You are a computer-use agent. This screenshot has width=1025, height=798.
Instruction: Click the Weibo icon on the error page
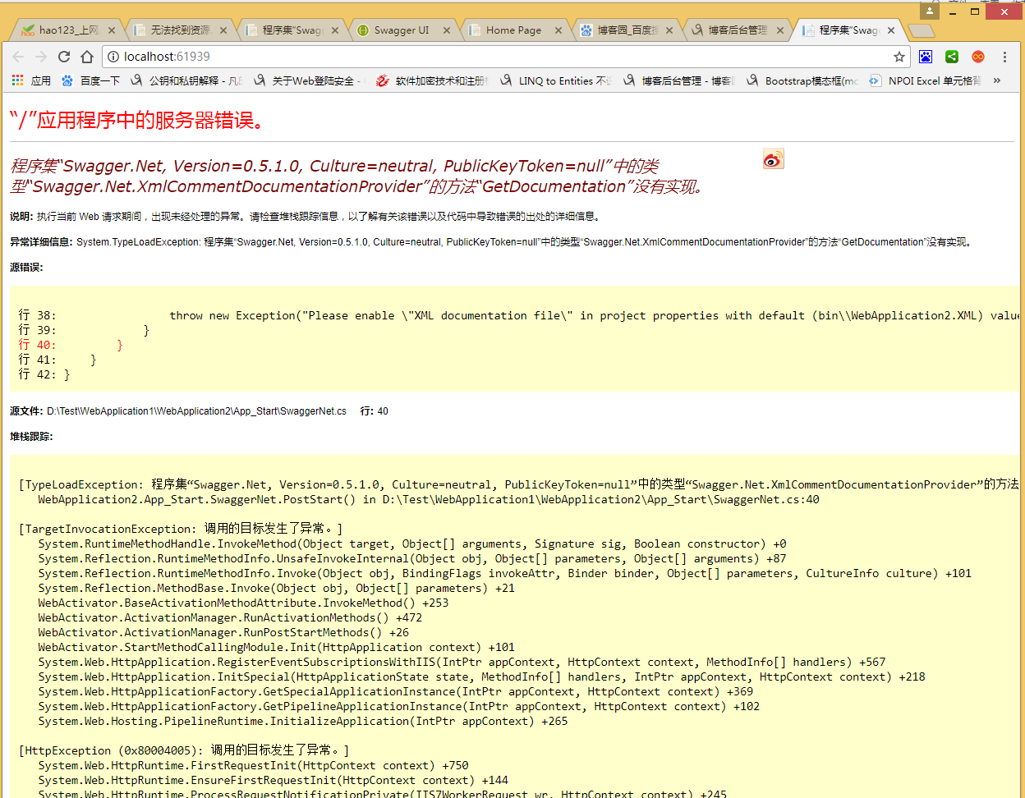click(x=773, y=158)
